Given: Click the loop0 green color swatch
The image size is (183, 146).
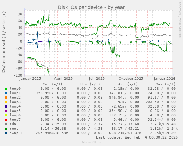Looking at the screenshot, I should click(x=6, y=89).
